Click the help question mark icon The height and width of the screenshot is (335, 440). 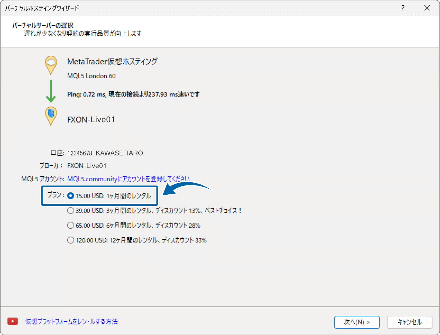403,8
